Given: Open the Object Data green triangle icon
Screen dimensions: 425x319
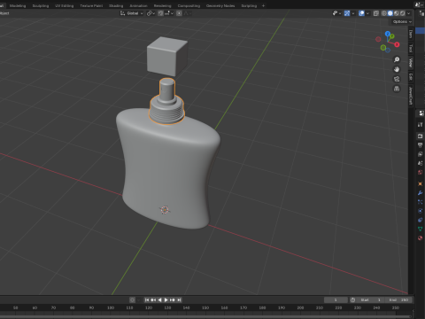Looking at the screenshot, I should 421,229.
